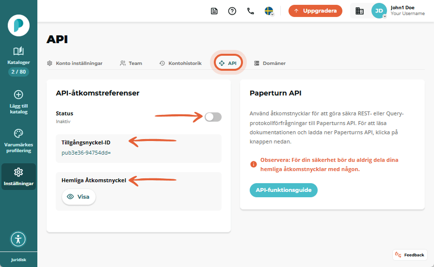Image resolution: width=434 pixels, height=267 pixels.
Task: Open Inställningar gear in sidebar
Action: [x=18, y=176]
